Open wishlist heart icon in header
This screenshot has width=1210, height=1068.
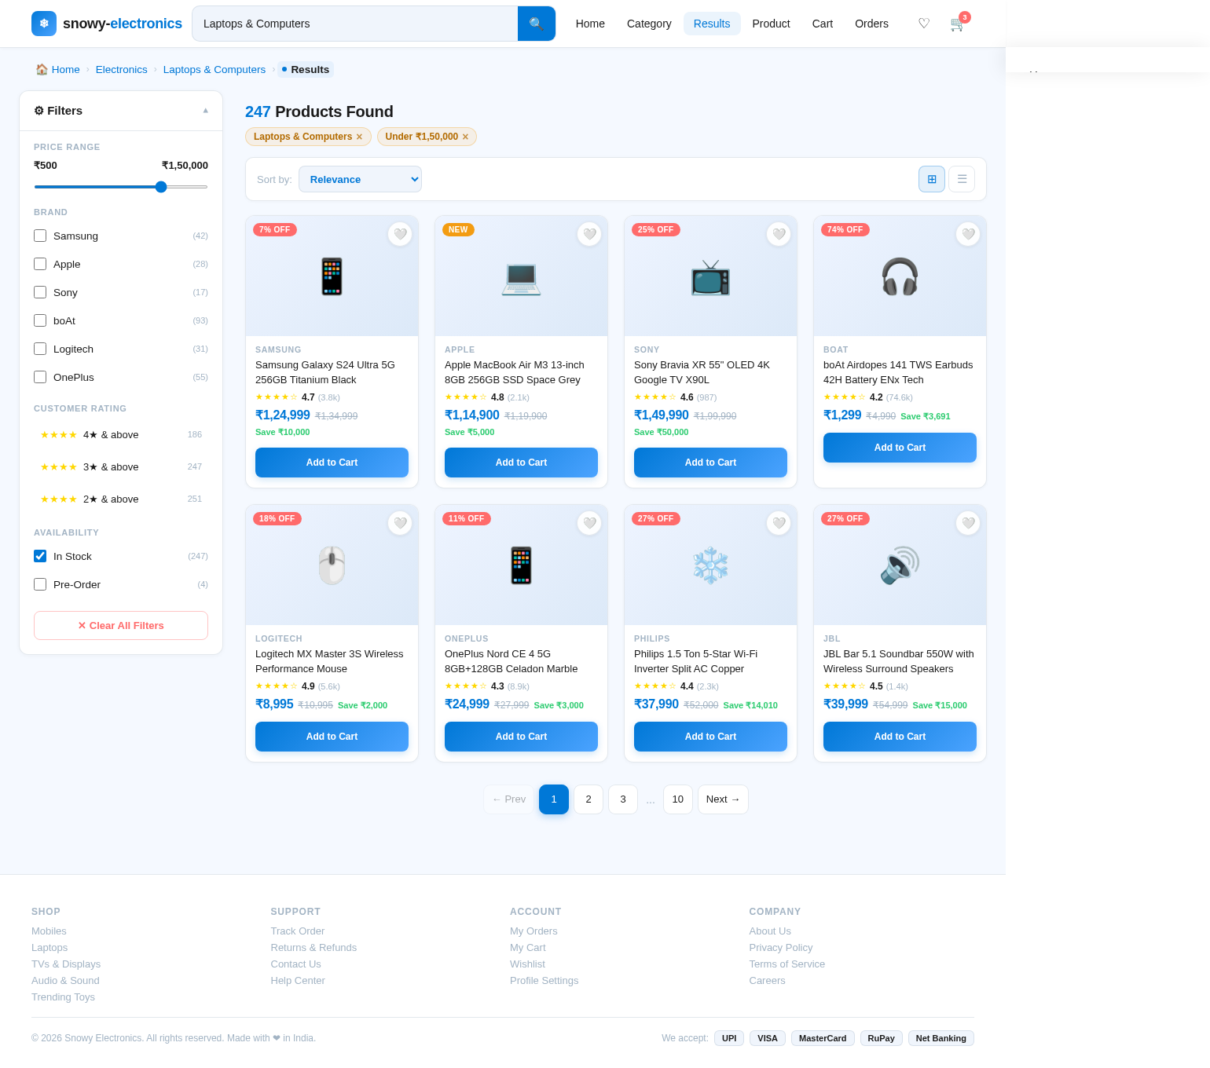pyautogui.click(x=924, y=24)
